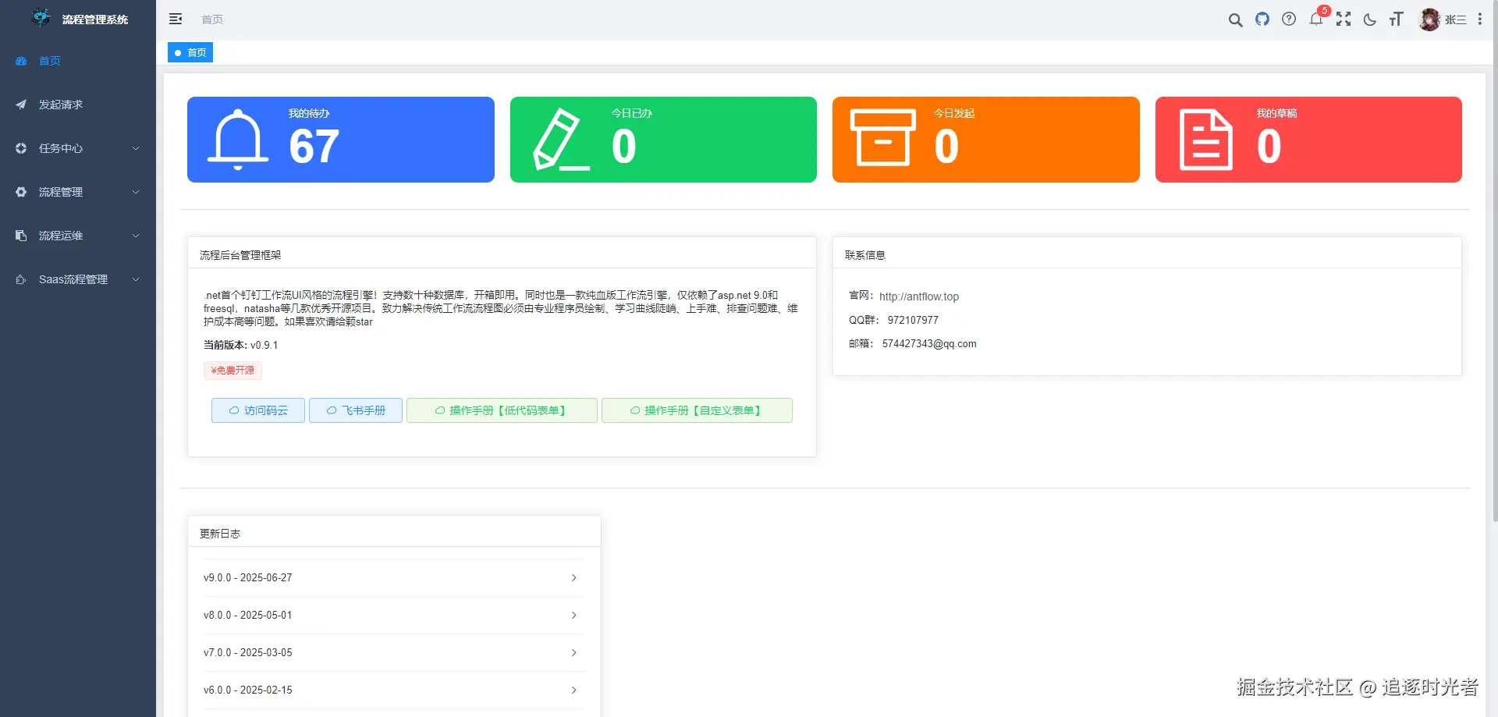Open the 我的草稿 count value
This screenshot has height=717, width=1498.
(x=1269, y=147)
